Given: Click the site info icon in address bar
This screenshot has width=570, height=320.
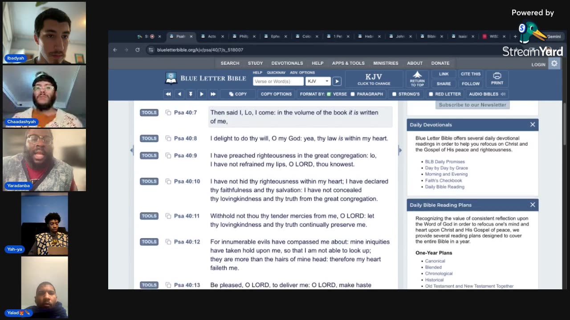Looking at the screenshot, I should pos(151,50).
